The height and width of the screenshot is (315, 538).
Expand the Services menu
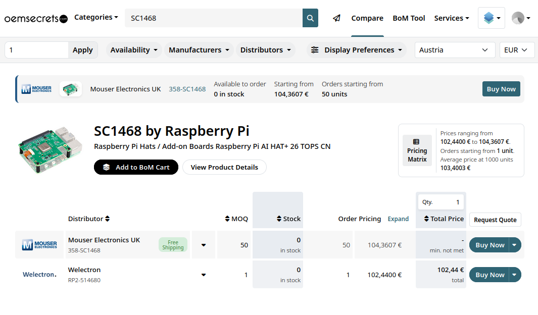coord(452,18)
